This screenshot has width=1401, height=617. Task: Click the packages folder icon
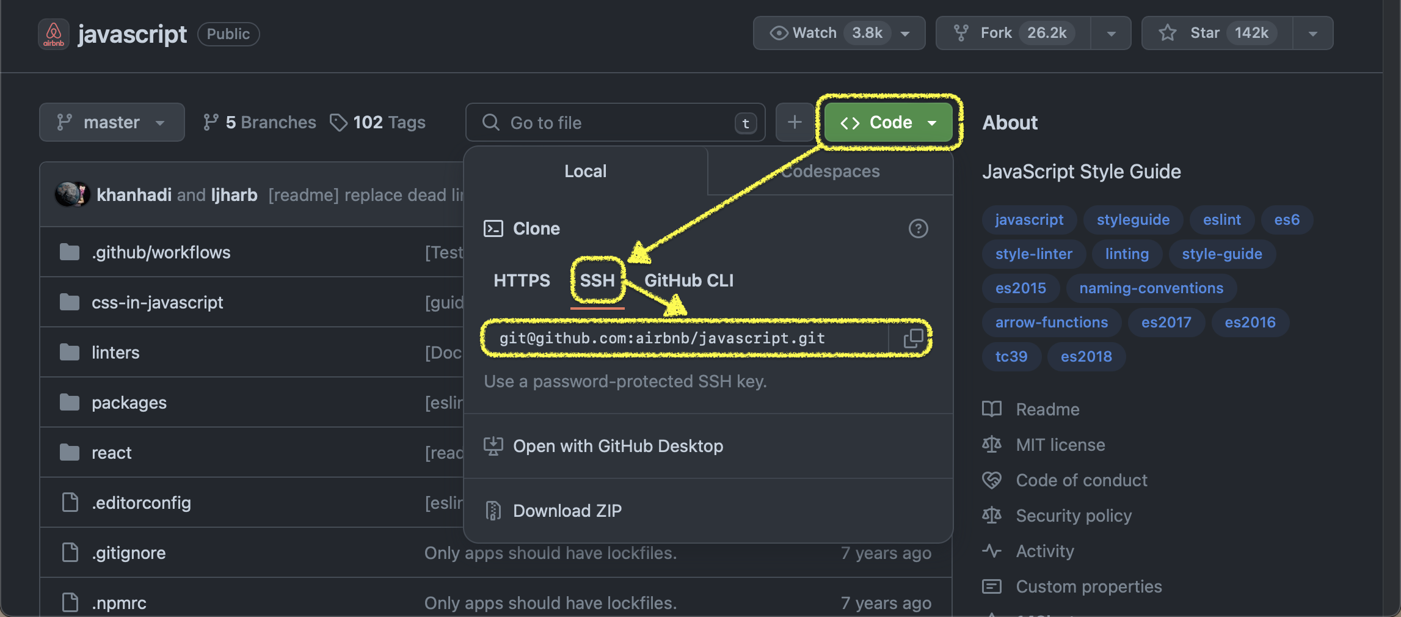70,402
